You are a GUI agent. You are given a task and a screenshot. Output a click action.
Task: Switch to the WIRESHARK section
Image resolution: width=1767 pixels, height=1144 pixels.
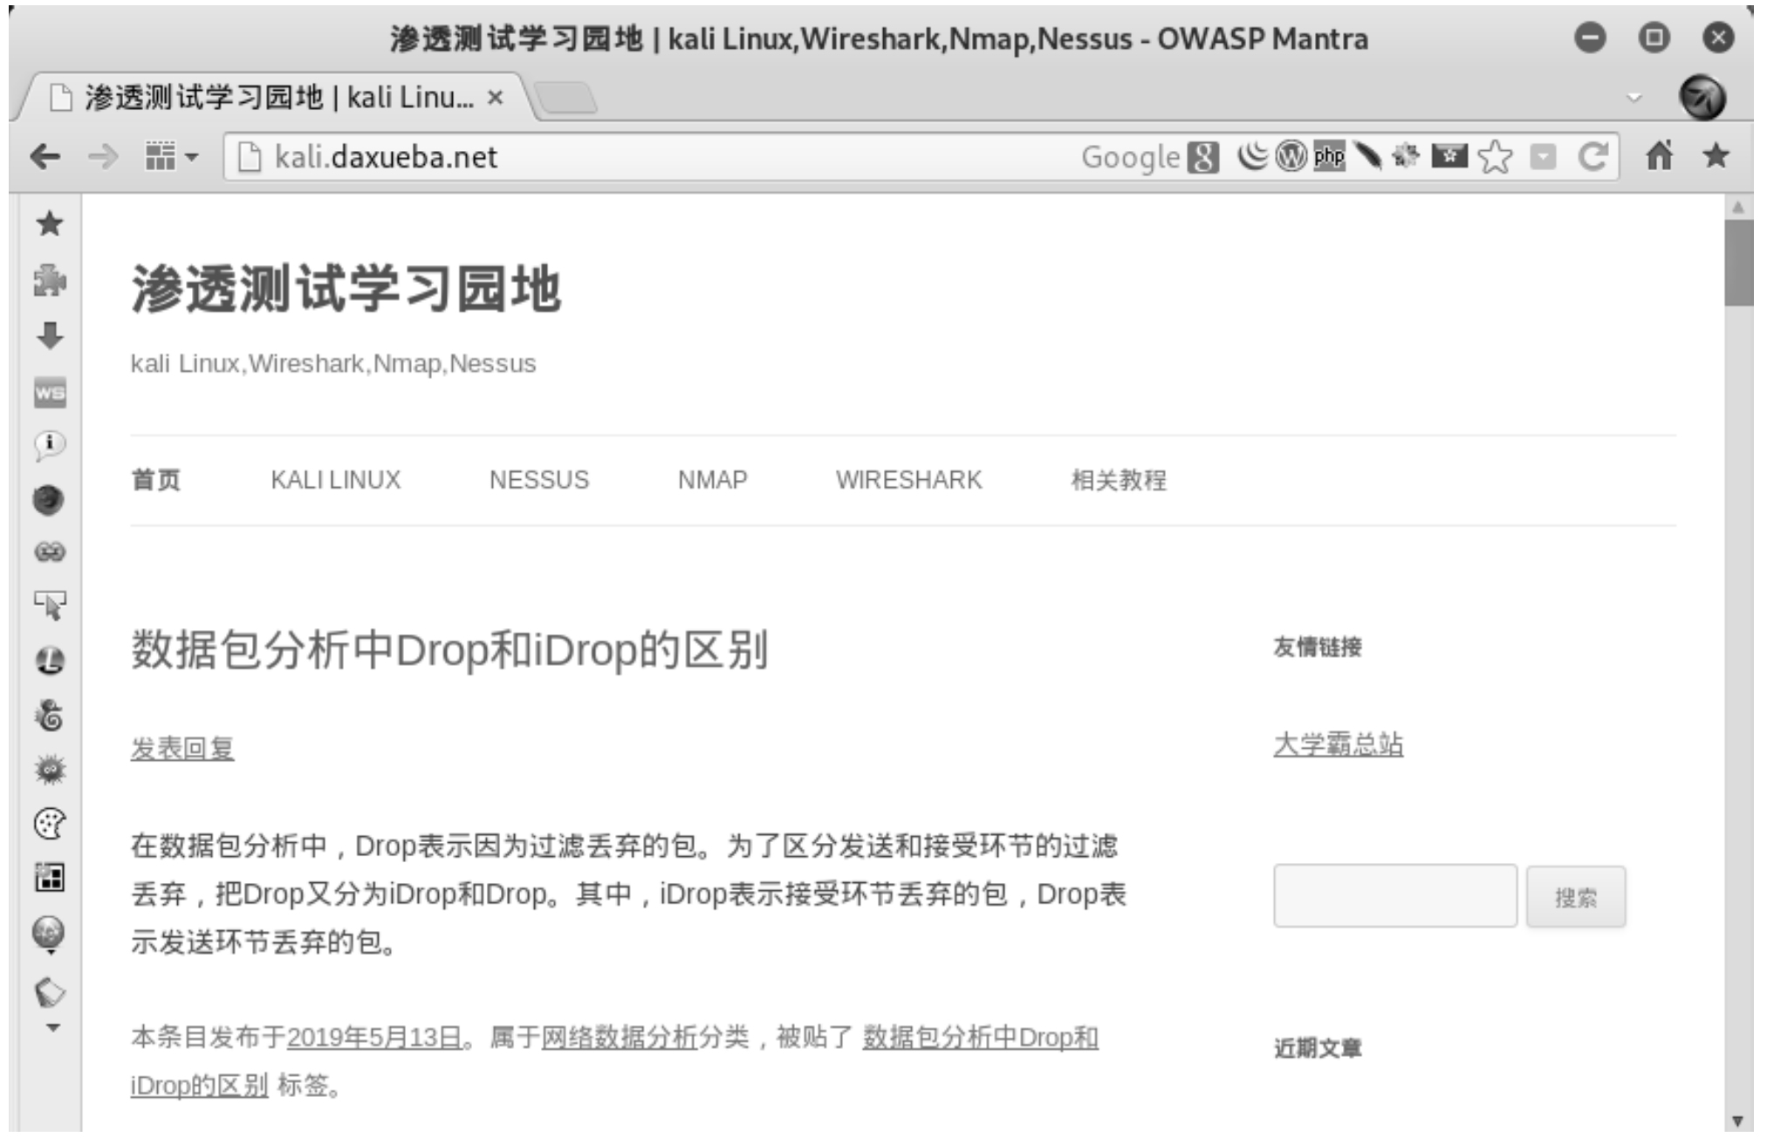(909, 480)
